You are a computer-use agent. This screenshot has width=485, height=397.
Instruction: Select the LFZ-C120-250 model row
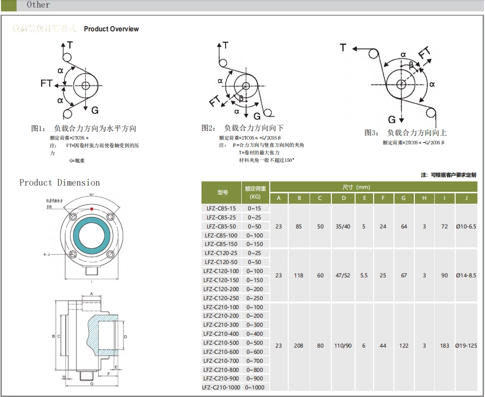point(220,298)
